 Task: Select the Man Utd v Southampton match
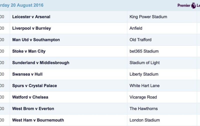pos(36,40)
